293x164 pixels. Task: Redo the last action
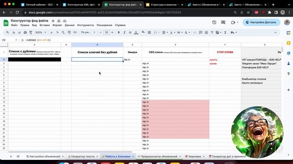pos(19,32)
